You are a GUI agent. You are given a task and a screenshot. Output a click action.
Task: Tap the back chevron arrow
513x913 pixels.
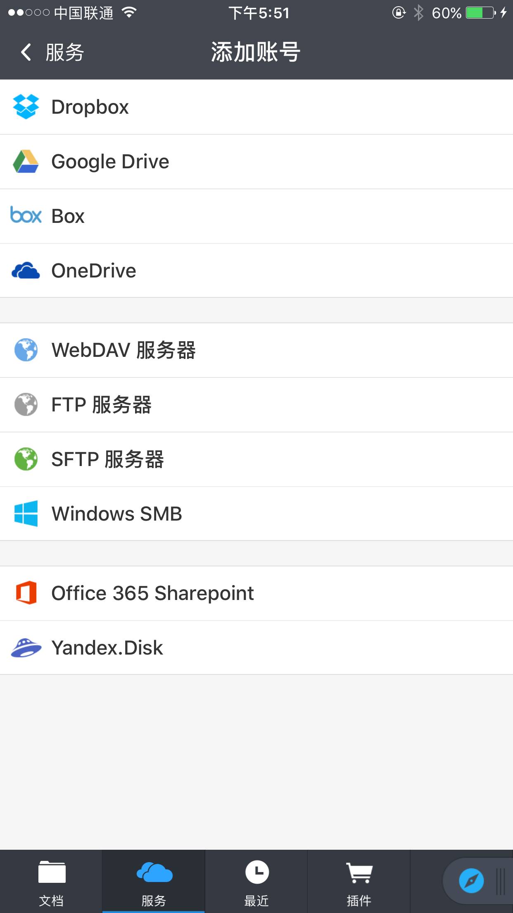click(26, 53)
